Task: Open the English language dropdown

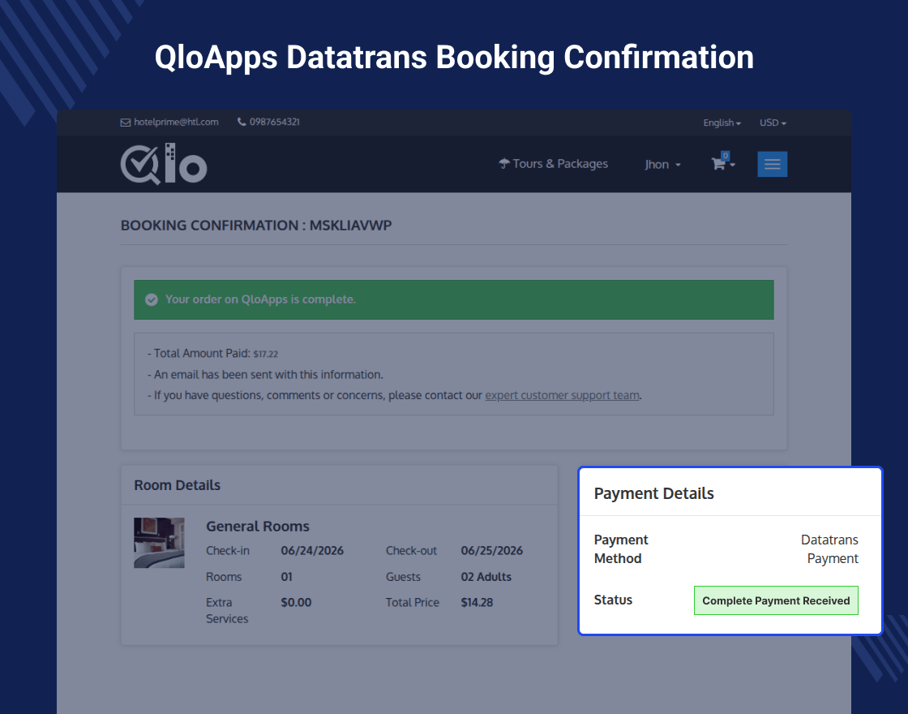Action: pos(722,123)
